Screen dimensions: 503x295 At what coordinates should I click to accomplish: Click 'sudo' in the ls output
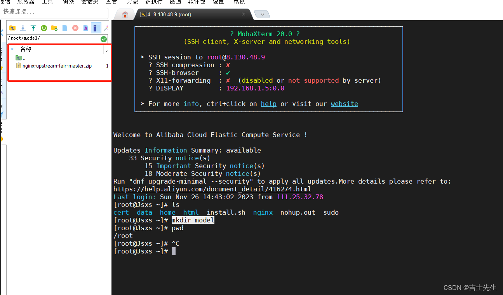click(331, 212)
